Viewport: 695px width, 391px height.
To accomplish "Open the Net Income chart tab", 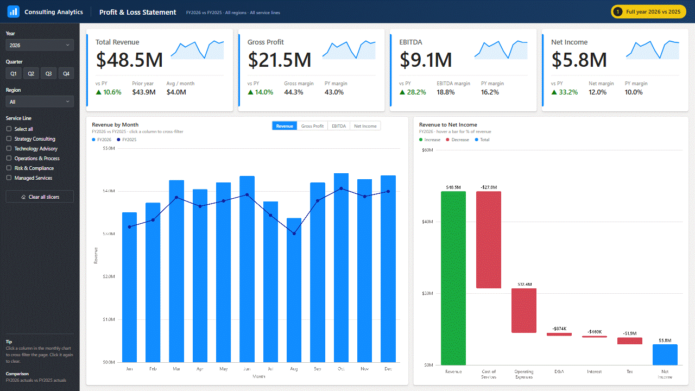I will coord(365,126).
